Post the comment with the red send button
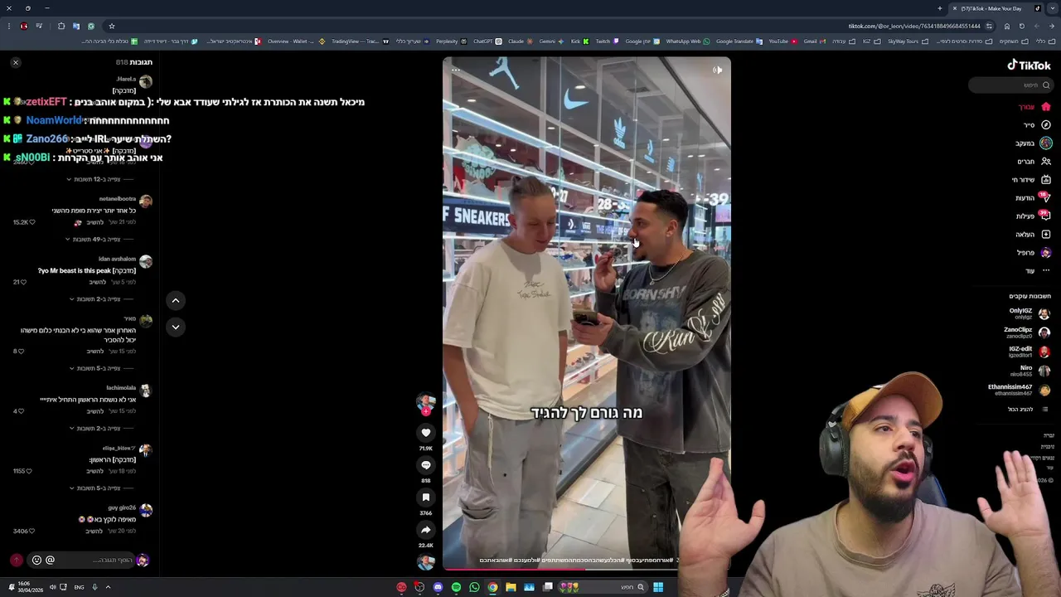1061x597 pixels. pyautogui.click(x=16, y=561)
